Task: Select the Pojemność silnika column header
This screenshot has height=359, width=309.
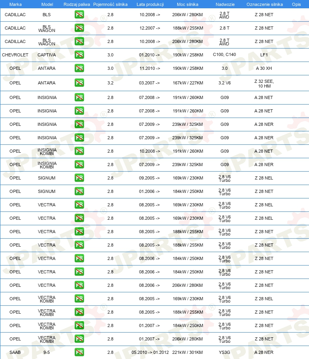Action: pyautogui.click(x=110, y=4)
